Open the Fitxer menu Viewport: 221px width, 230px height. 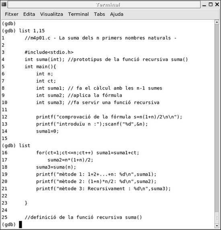12,14
